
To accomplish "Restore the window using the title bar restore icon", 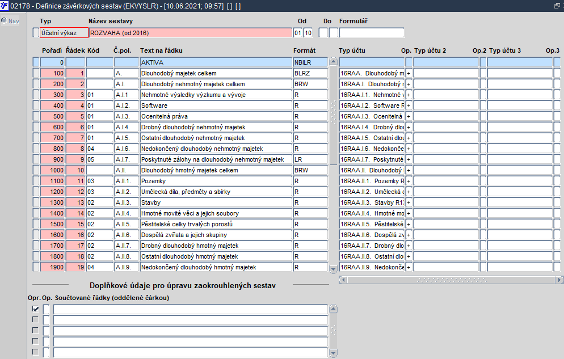I will pos(557,6).
